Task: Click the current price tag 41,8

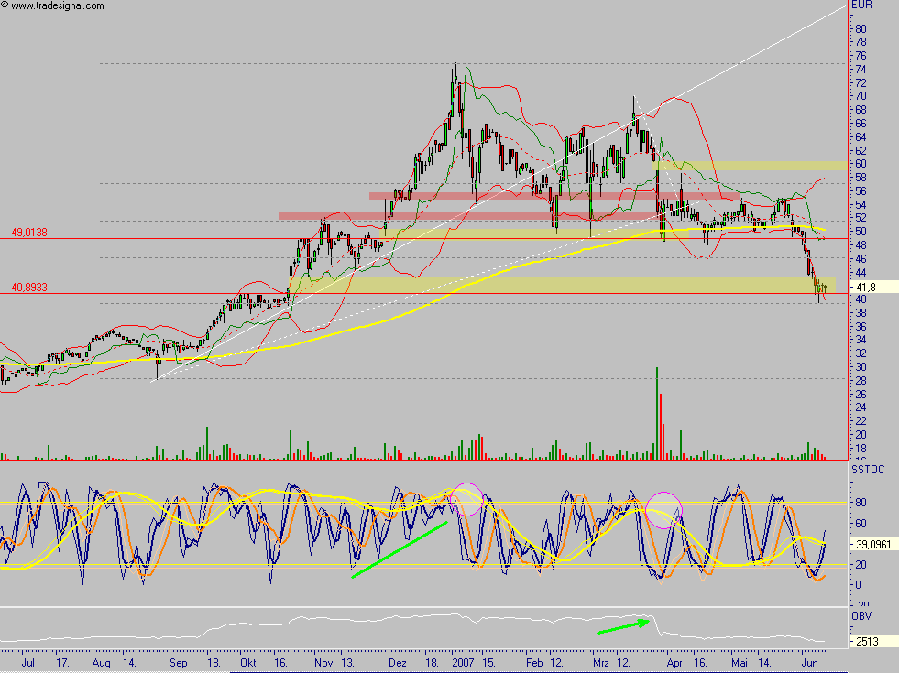Action: click(x=865, y=287)
